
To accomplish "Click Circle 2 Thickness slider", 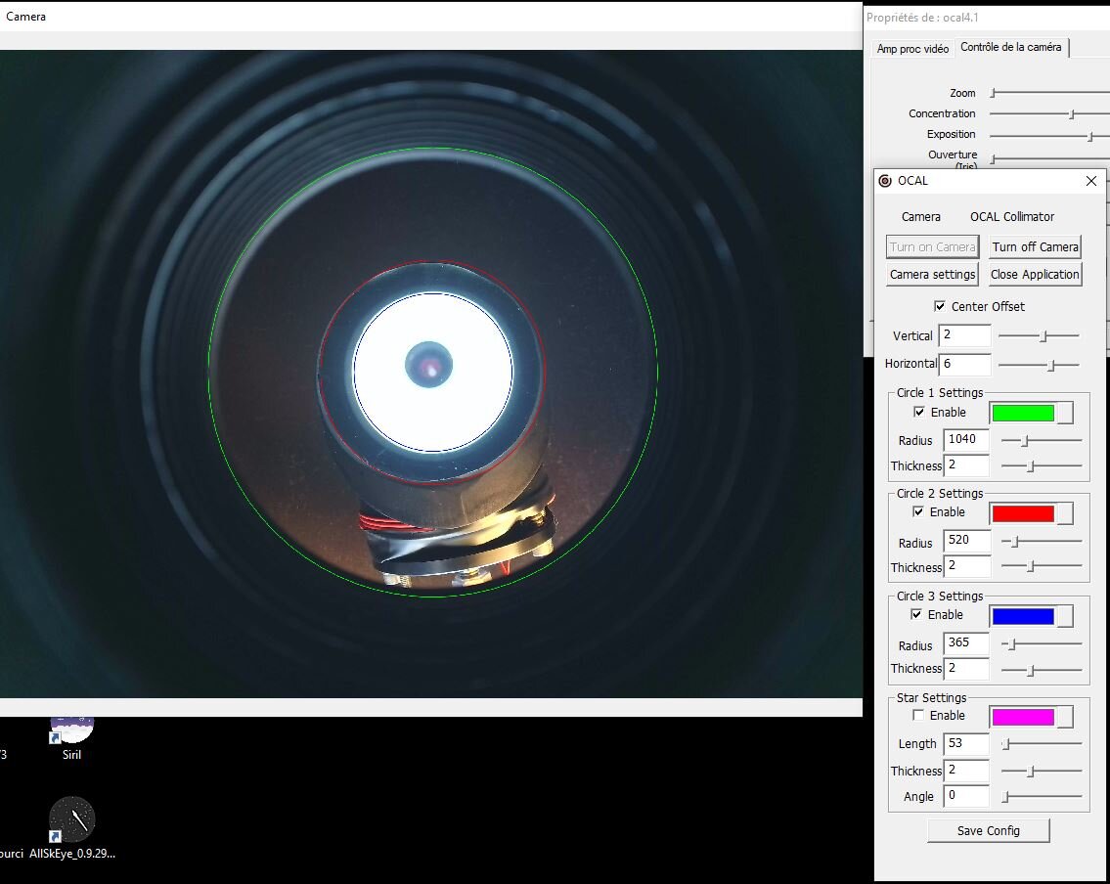I will (1042, 566).
